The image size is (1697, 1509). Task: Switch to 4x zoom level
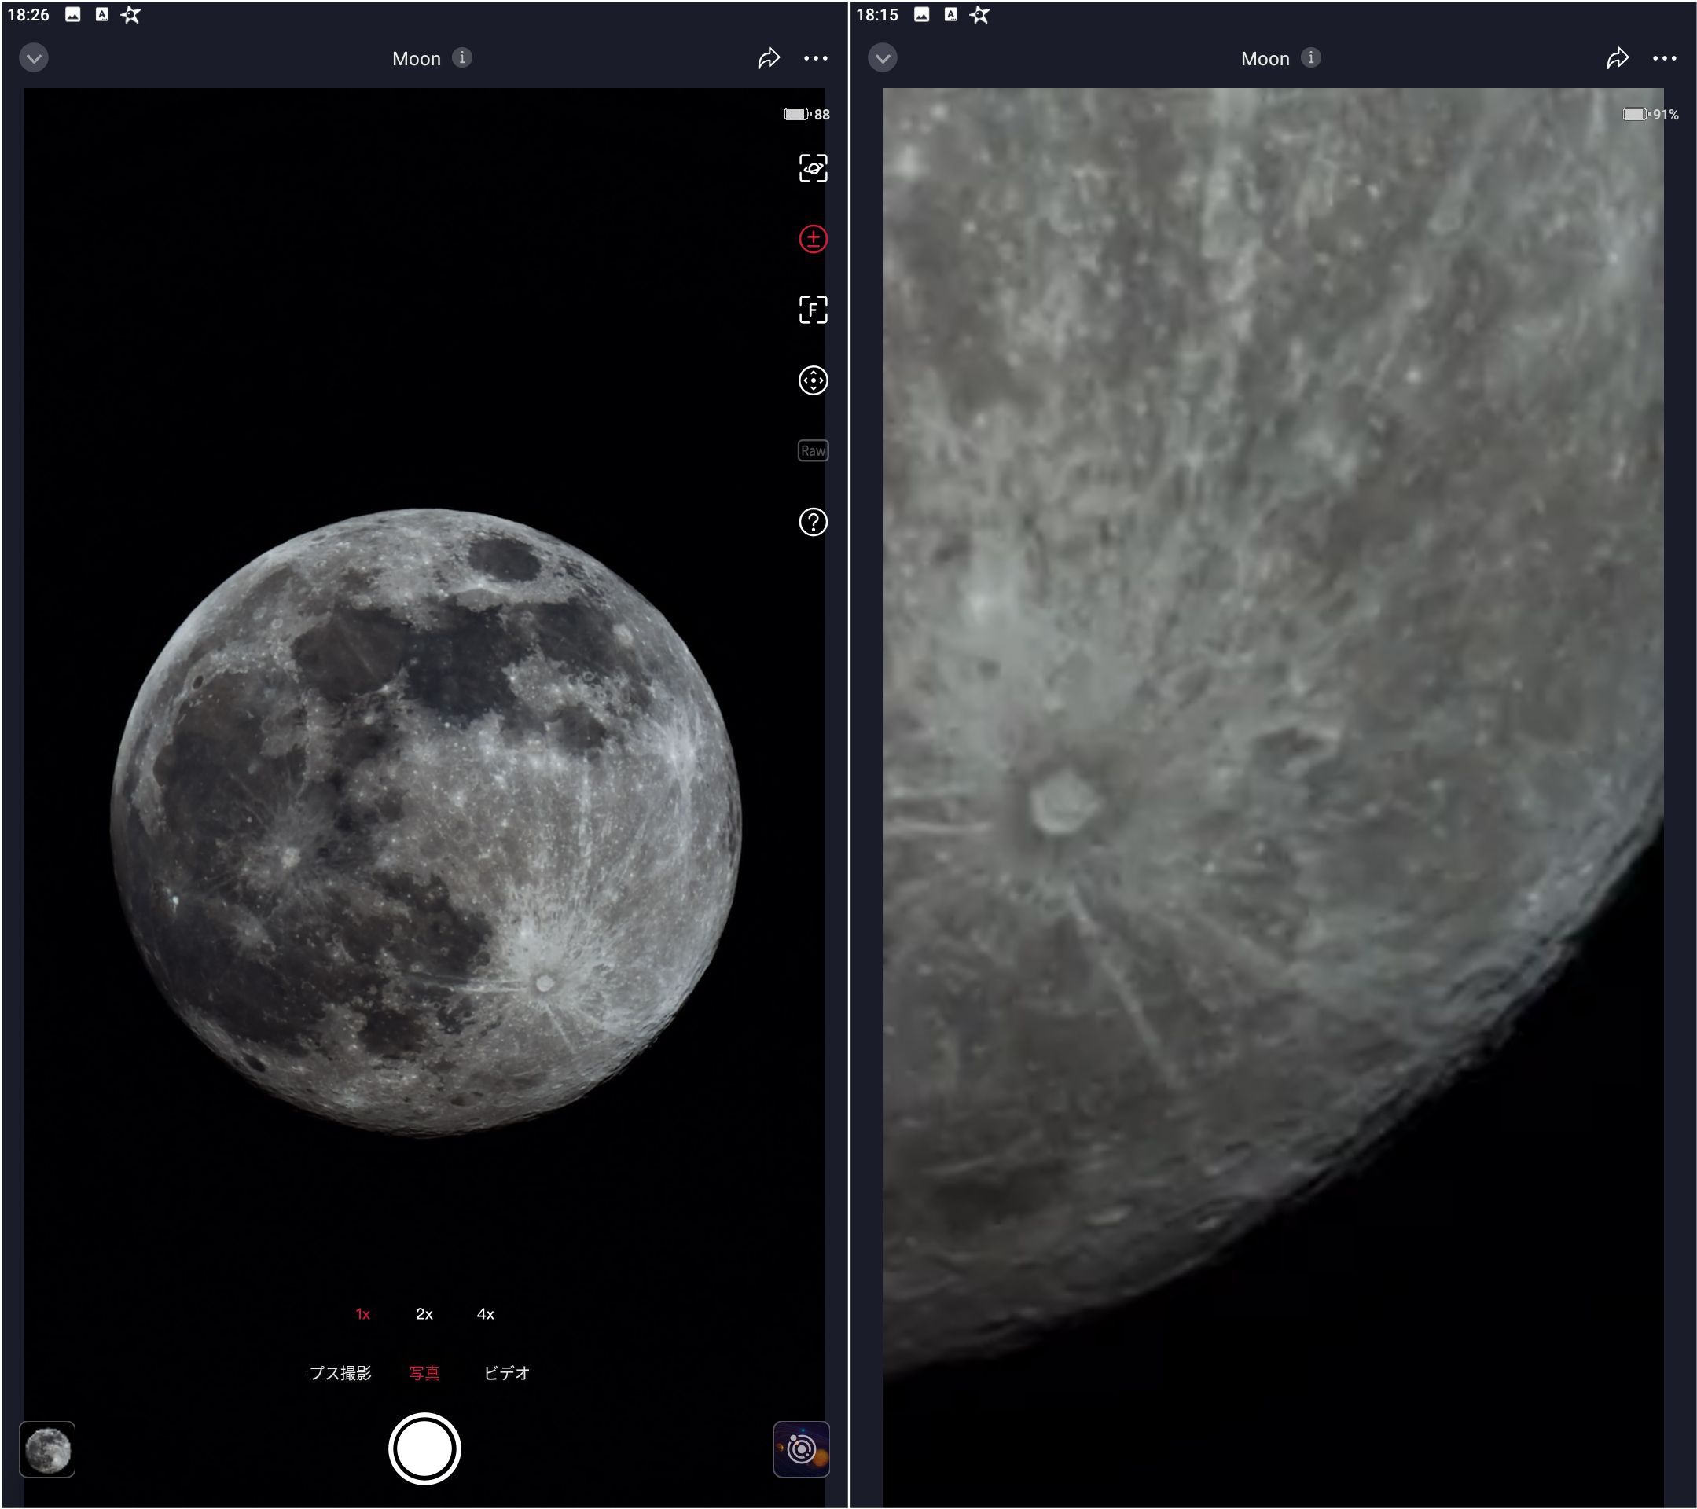pos(486,1314)
